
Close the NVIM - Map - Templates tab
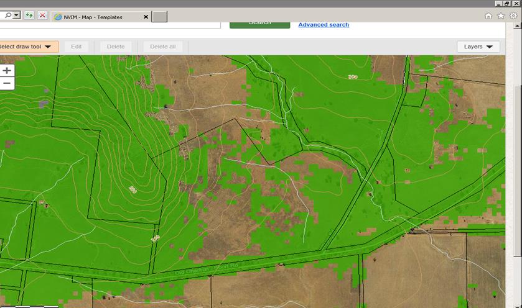146,17
